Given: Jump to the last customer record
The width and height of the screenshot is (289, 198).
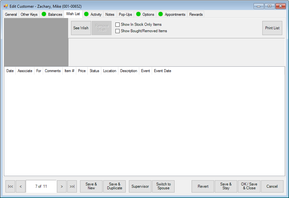Looking at the screenshot, I should [x=72, y=186].
